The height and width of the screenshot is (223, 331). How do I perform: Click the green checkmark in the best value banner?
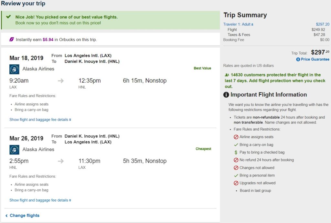point(9,17)
